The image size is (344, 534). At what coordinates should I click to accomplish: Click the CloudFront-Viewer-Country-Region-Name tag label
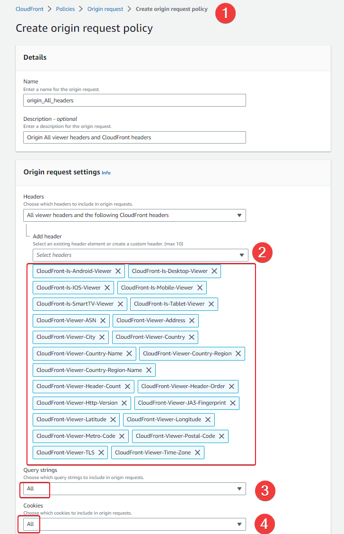(x=89, y=370)
